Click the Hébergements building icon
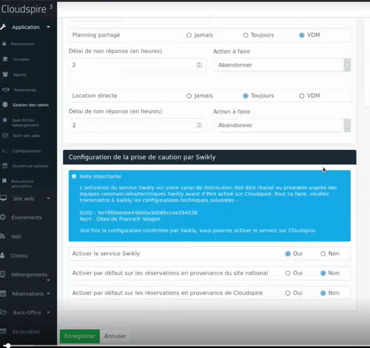The height and width of the screenshot is (348, 370). coord(2,274)
